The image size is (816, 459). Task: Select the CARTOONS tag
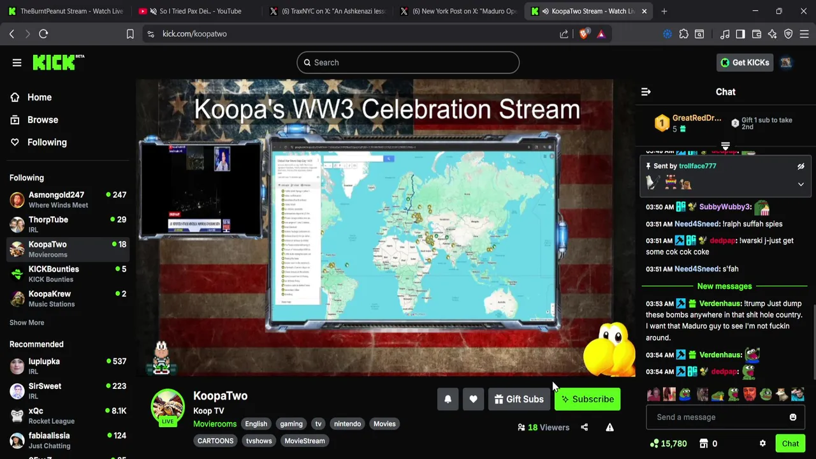pos(215,441)
